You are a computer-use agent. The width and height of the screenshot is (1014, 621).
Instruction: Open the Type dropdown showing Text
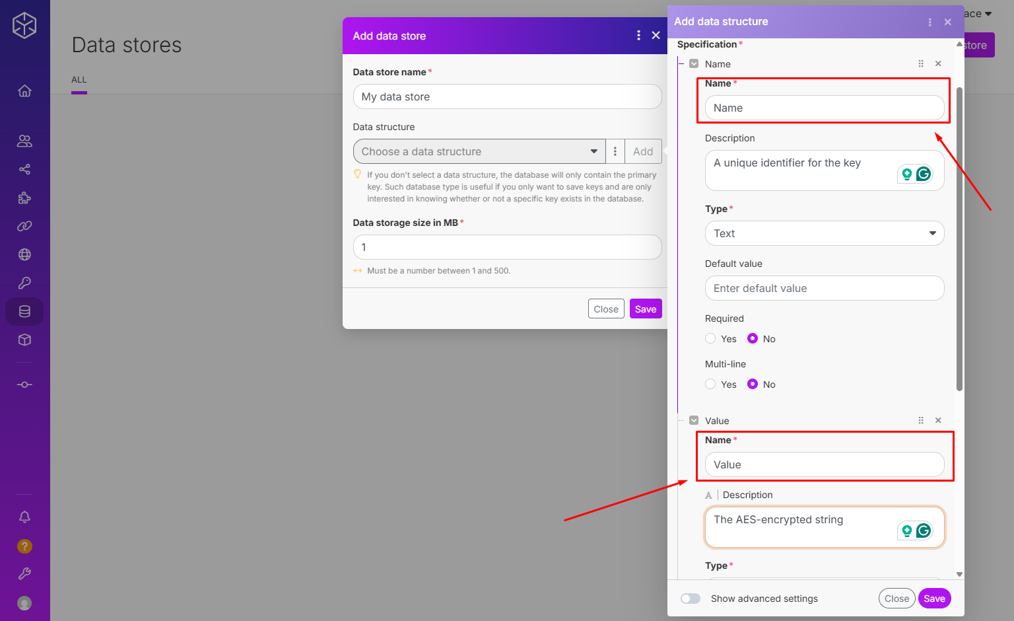[824, 233]
